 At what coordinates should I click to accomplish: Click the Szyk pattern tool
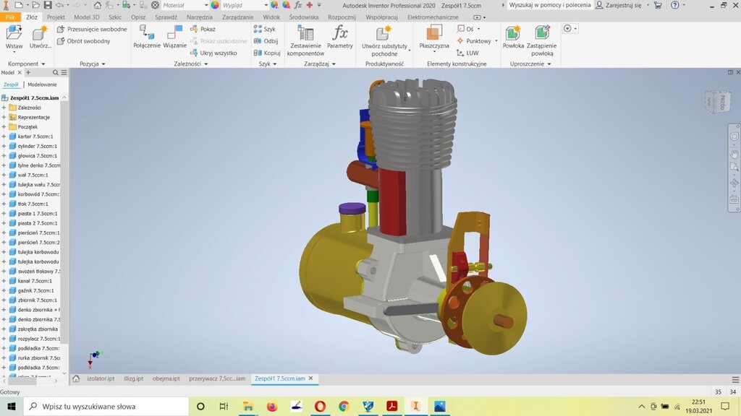(x=264, y=30)
